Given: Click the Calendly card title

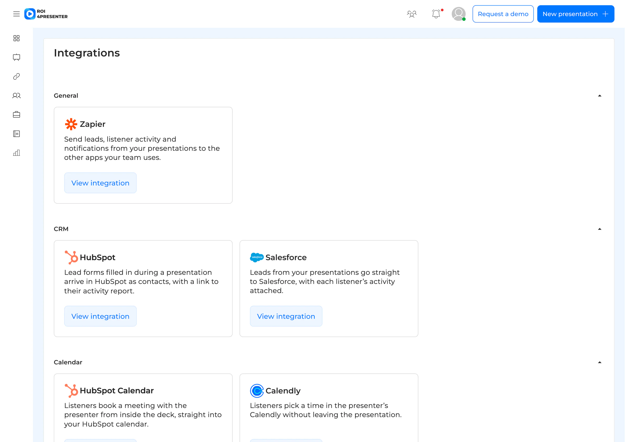Looking at the screenshot, I should click(x=283, y=391).
